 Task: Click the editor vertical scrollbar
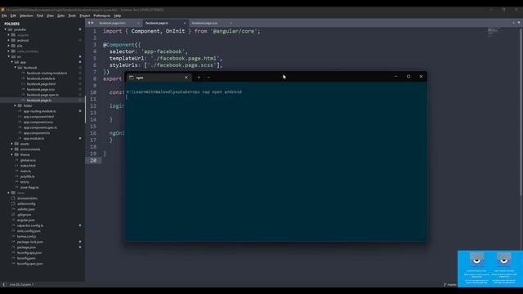pos(521,113)
